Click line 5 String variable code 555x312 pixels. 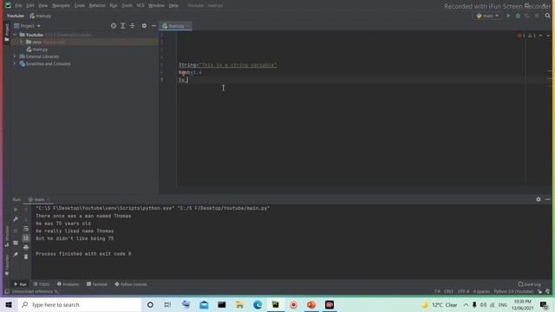[x=227, y=65]
